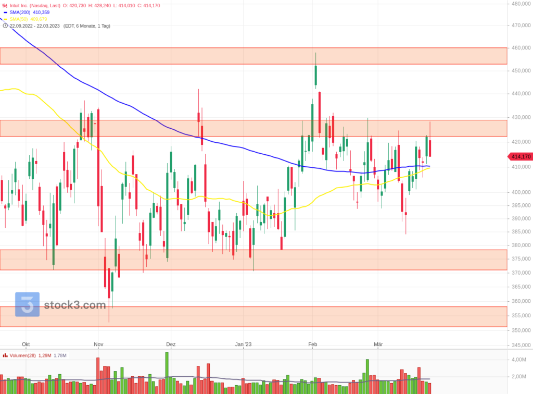Click the high value H: 428,240
This screenshot has width=533, height=394.
pos(99,5)
